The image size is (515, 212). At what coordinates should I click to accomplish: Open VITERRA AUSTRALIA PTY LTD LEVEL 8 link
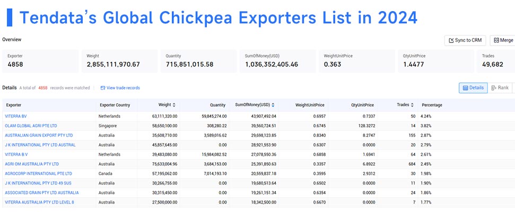pyautogui.click(x=39, y=202)
